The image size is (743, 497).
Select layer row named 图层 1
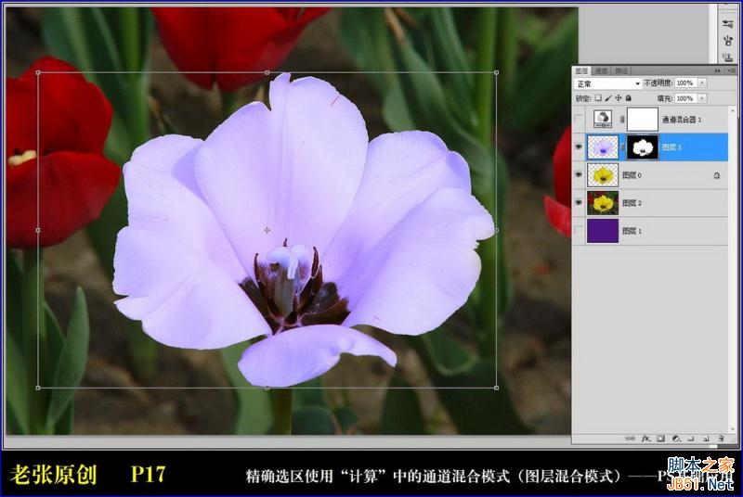(x=650, y=231)
